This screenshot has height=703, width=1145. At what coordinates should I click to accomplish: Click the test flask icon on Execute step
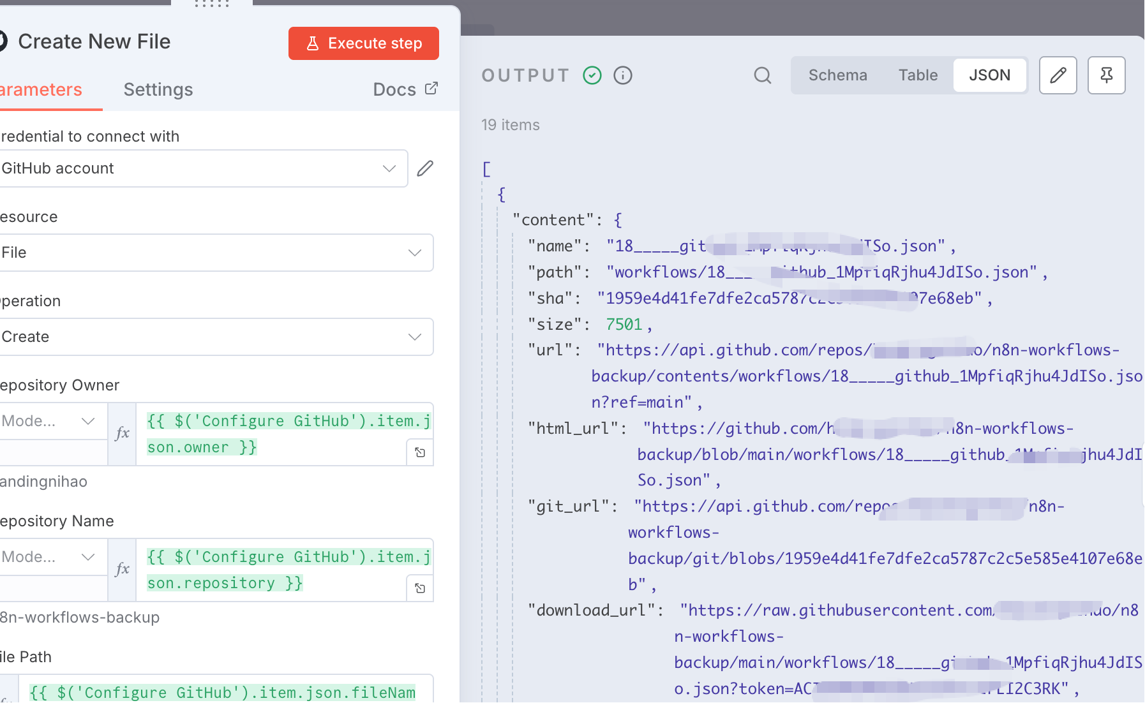click(x=312, y=43)
